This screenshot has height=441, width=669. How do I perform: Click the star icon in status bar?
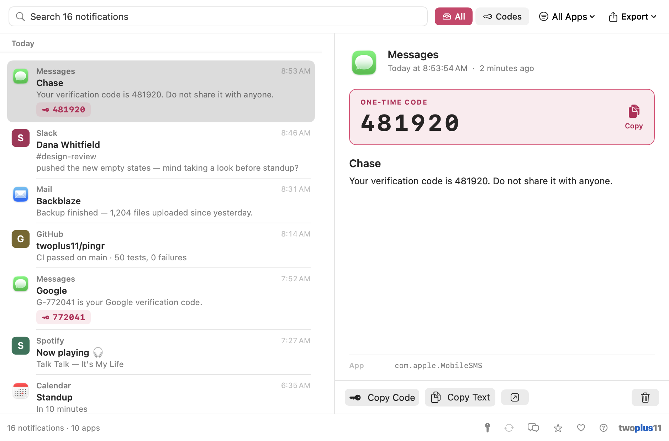point(558,428)
